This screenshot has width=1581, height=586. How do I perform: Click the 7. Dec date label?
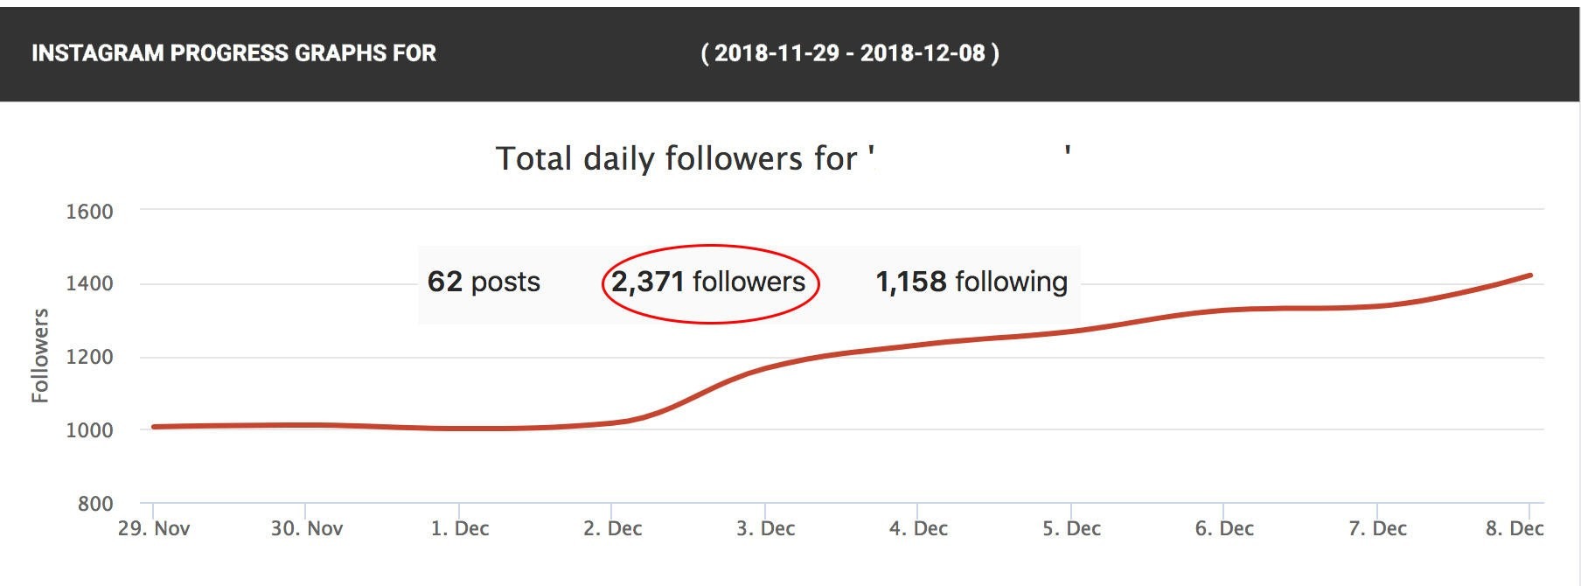pyautogui.click(x=1378, y=528)
